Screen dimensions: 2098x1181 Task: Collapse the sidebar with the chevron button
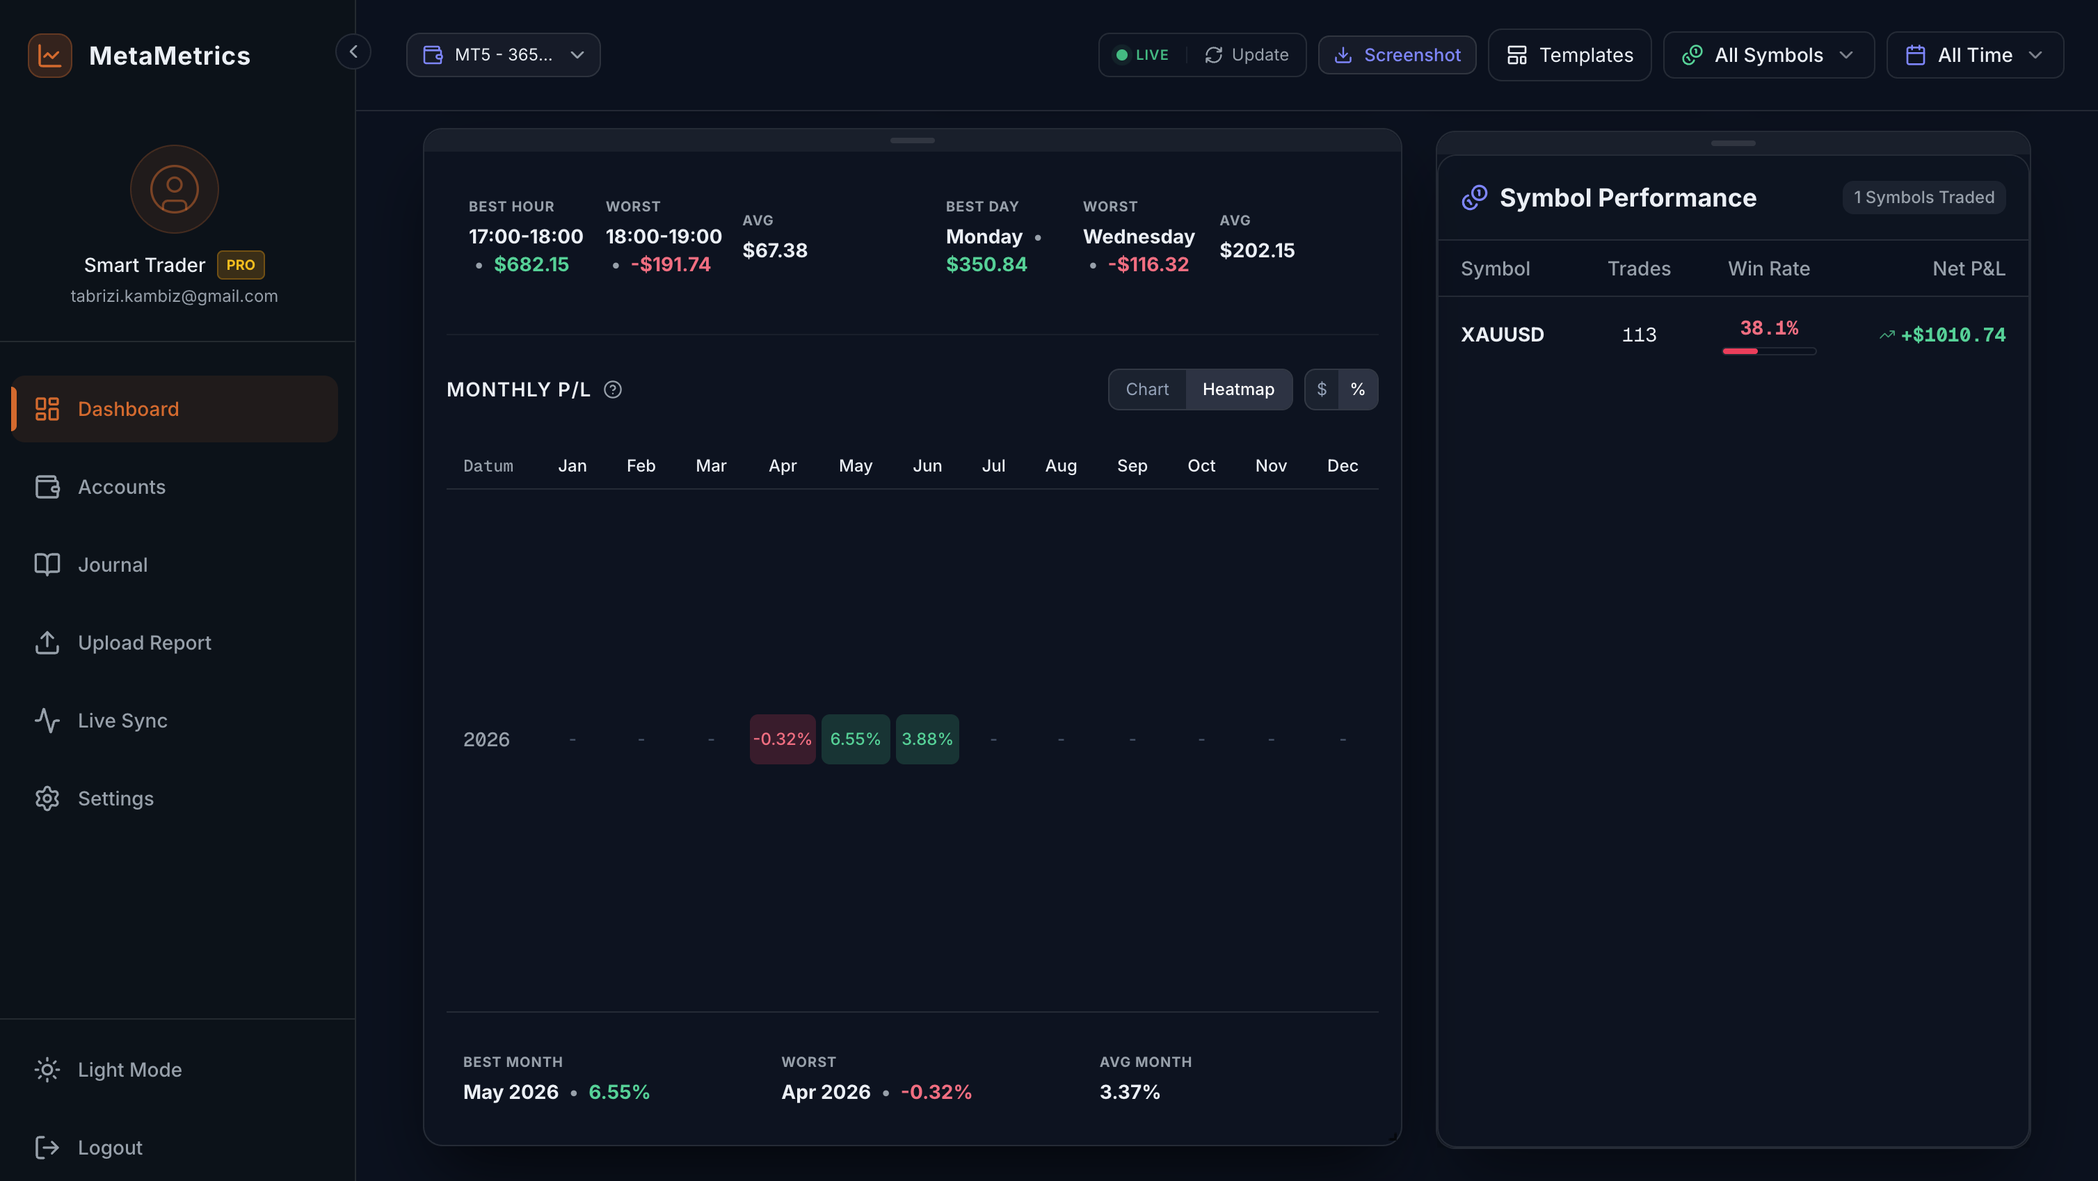353,51
